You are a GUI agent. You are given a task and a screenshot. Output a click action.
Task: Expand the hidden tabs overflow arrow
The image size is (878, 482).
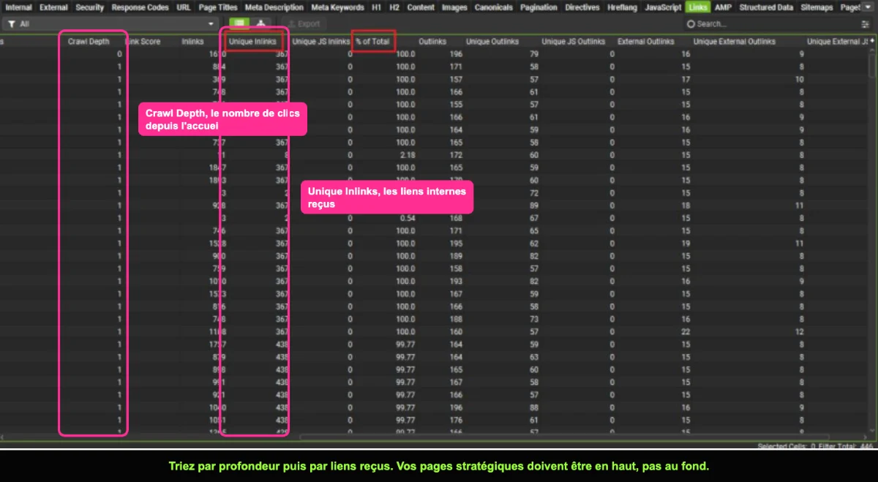pyautogui.click(x=868, y=7)
